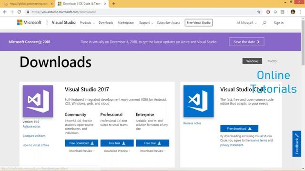Open the privacy statement link

click(232, 145)
